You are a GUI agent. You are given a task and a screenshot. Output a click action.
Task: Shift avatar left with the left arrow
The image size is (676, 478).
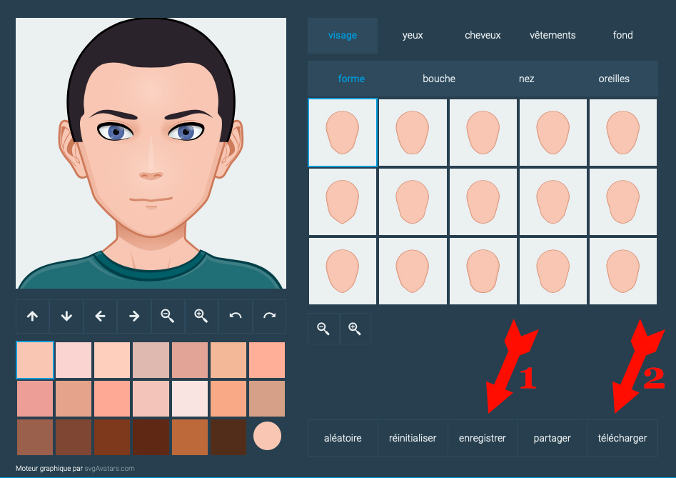[x=100, y=317]
